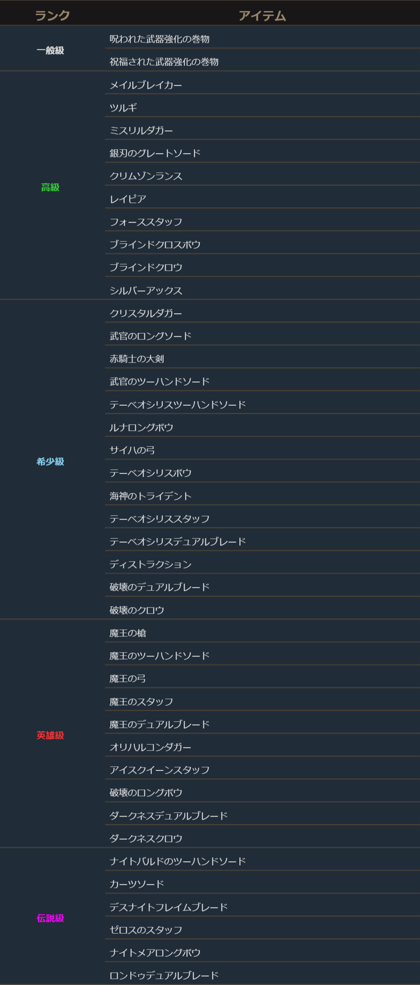Viewport: 420px width, 985px height.
Task: Click the フォーススタッフ item entry
Action: 146,222
